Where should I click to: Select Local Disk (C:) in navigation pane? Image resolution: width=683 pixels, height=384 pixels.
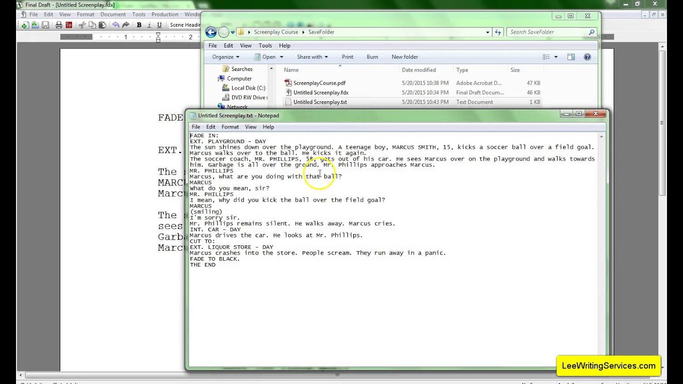pyautogui.click(x=243, y=88)
